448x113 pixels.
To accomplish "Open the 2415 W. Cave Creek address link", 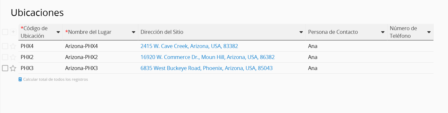I will click(x=189, y=46).
